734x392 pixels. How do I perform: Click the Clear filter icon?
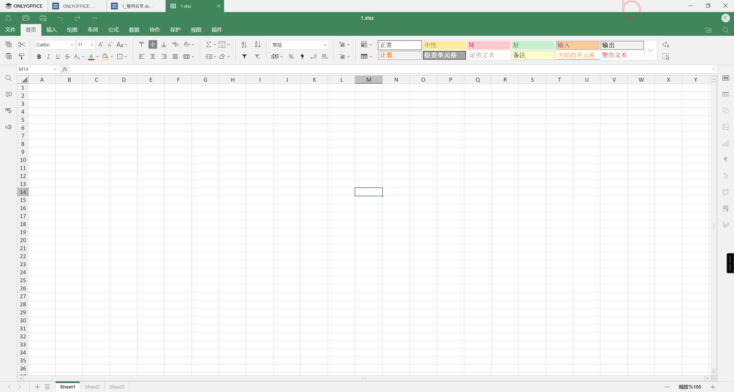click(x=258, y=56)
